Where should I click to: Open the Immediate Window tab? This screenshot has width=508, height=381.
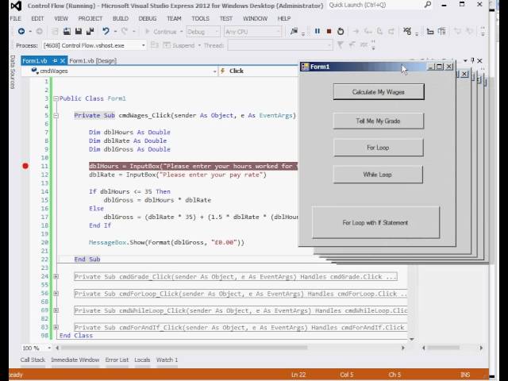[x=75, y=360]
